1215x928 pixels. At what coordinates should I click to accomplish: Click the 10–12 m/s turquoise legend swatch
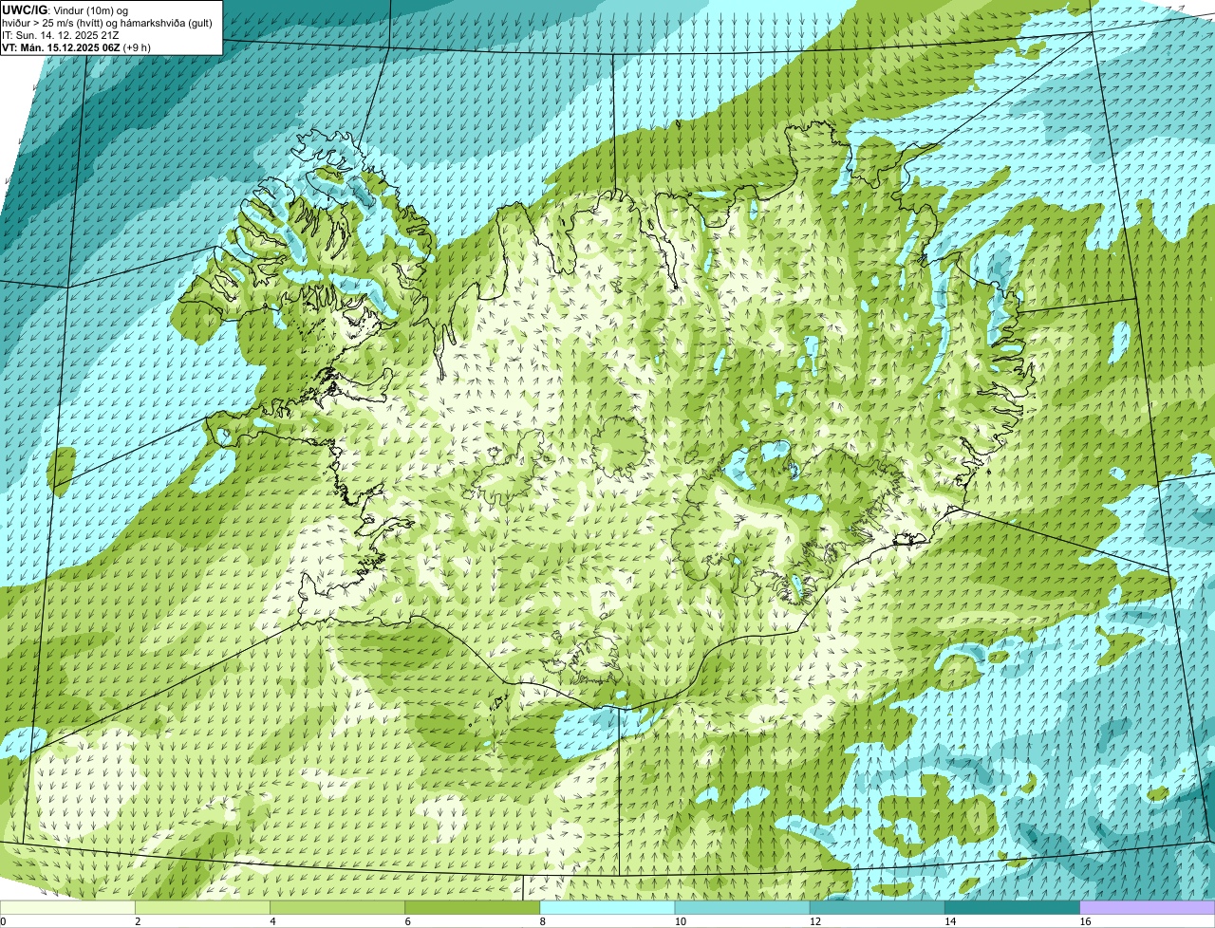(x=742, y=908)
